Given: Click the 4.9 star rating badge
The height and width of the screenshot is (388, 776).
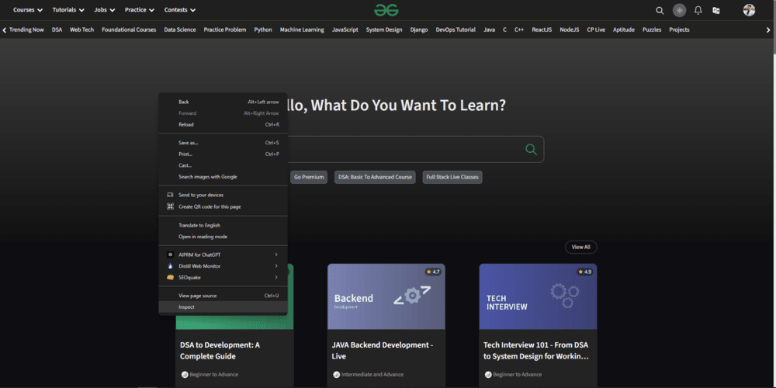Looking at the screenshot, I should [x=584, y=272].
